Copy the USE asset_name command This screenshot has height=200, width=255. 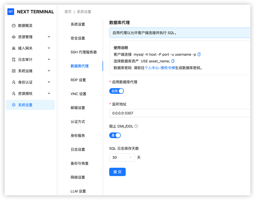tap(173, 61)
